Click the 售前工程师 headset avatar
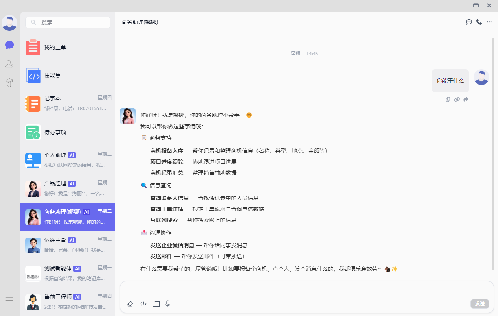 coord(33,302)
